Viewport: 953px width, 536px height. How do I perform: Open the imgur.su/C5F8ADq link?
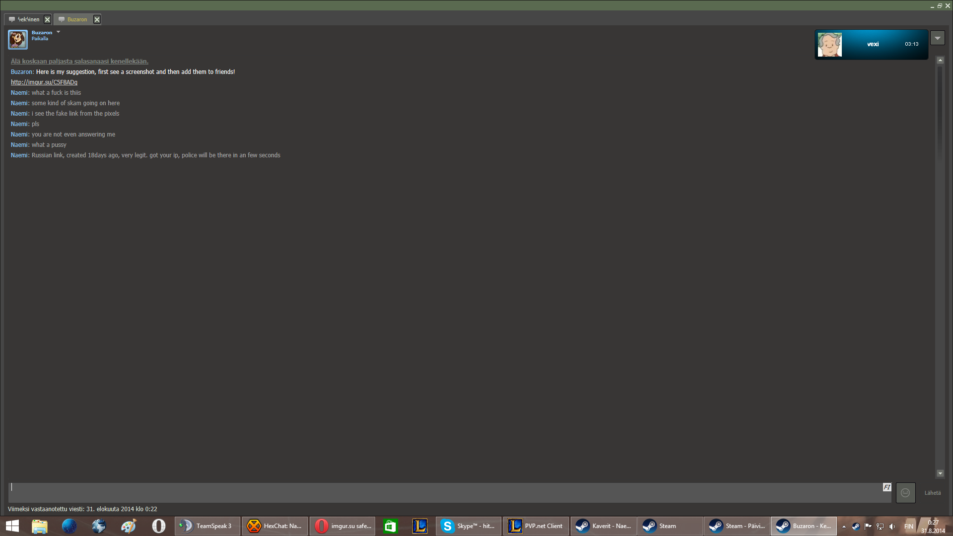point(44,82)
